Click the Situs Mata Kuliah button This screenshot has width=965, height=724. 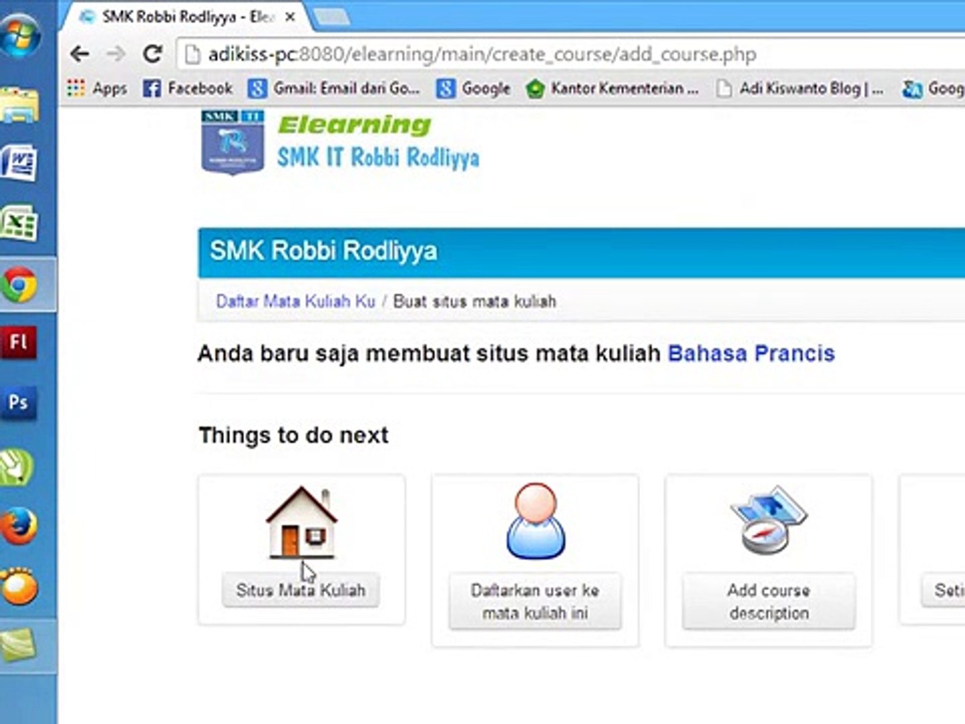301,591
